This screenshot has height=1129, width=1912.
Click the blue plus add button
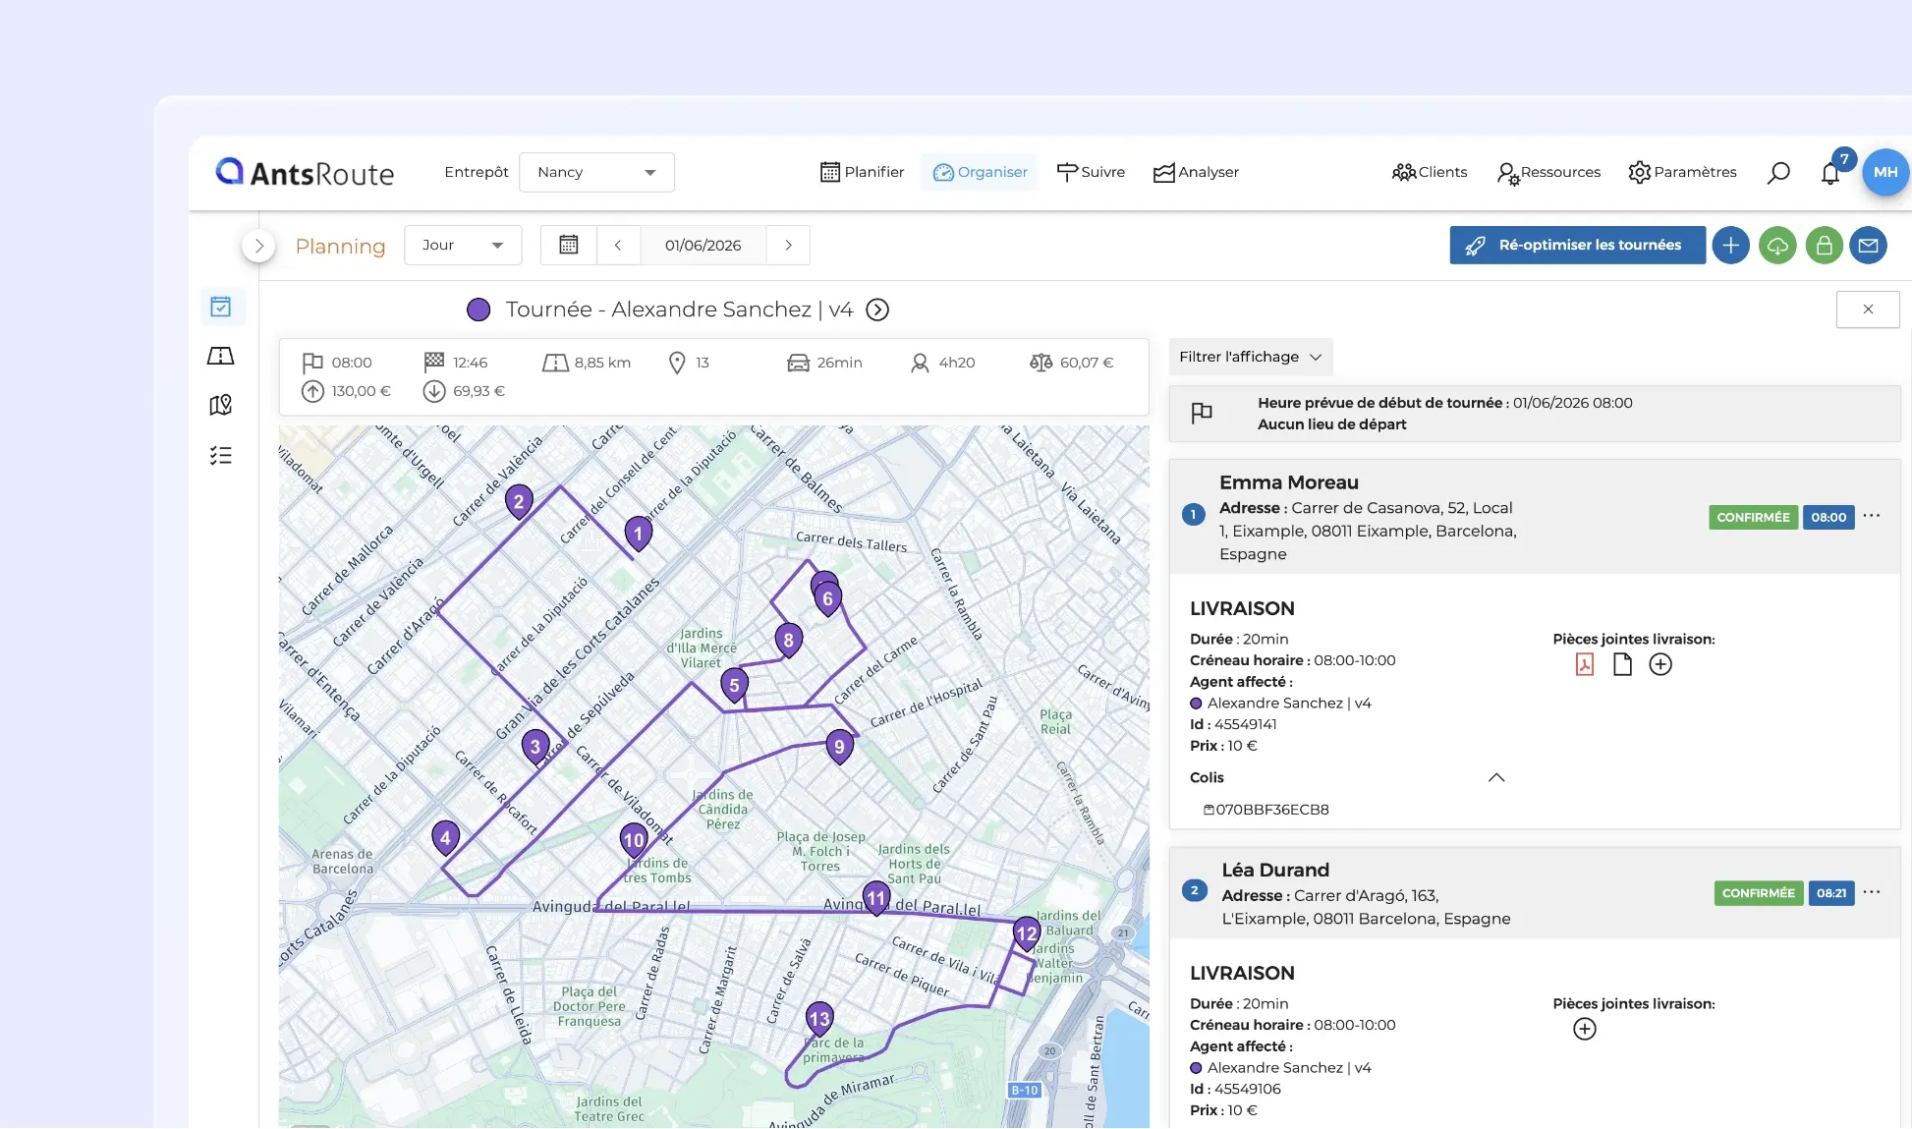click(x=1731, y=246)
